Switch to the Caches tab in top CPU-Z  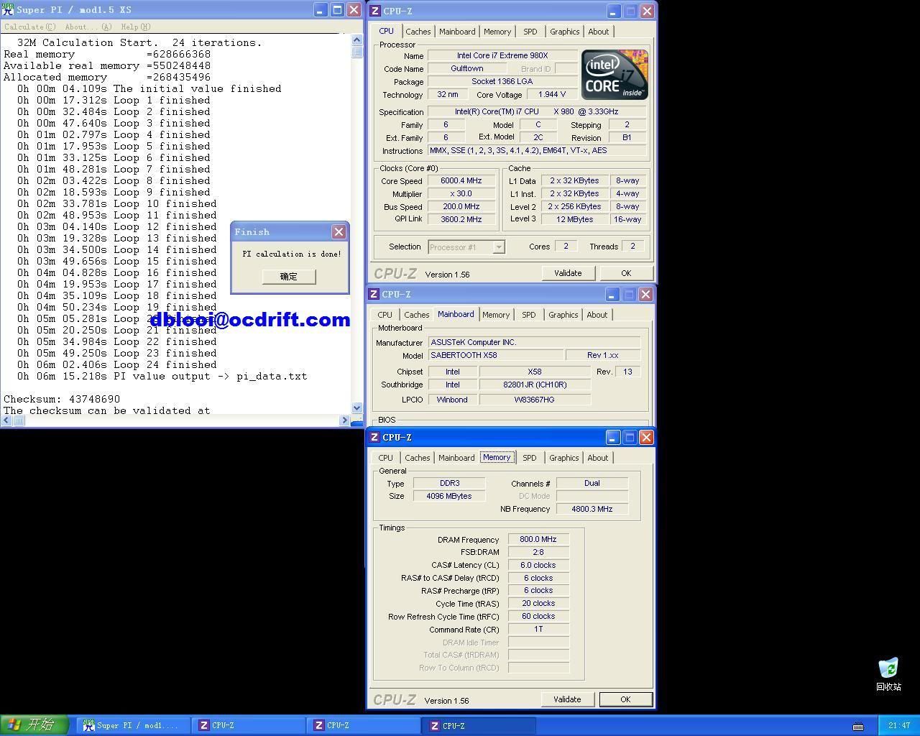(418, 32)
